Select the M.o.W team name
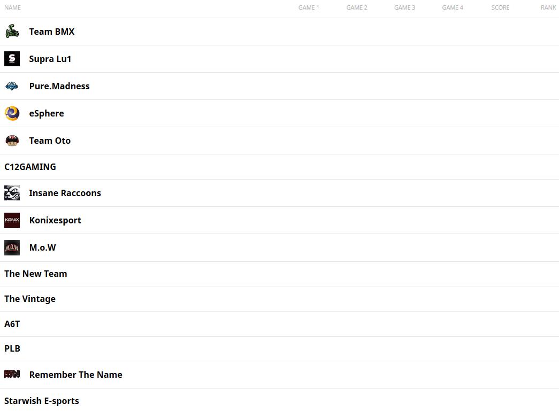This screenshot has width=559, height=412. coord(42,247)
